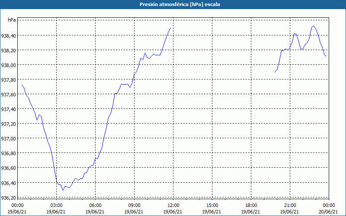
Task: Click the 937,00 axis value
Action: [8, 139]
